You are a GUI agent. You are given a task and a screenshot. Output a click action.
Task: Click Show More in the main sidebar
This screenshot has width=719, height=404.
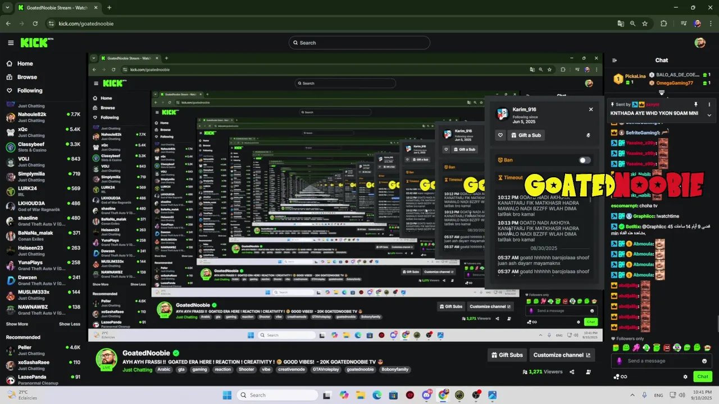tap(17, 324)
